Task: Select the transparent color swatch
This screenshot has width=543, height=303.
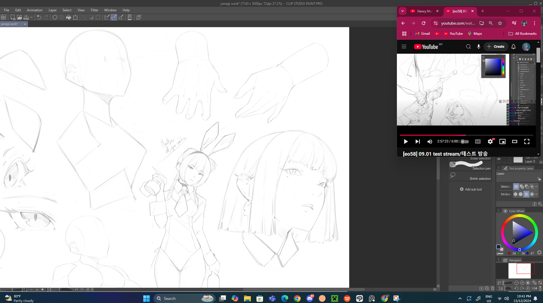Action: [500, 254]
